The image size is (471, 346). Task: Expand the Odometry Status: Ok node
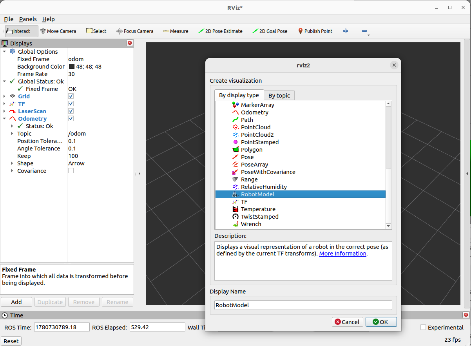[x=12, y=126]
